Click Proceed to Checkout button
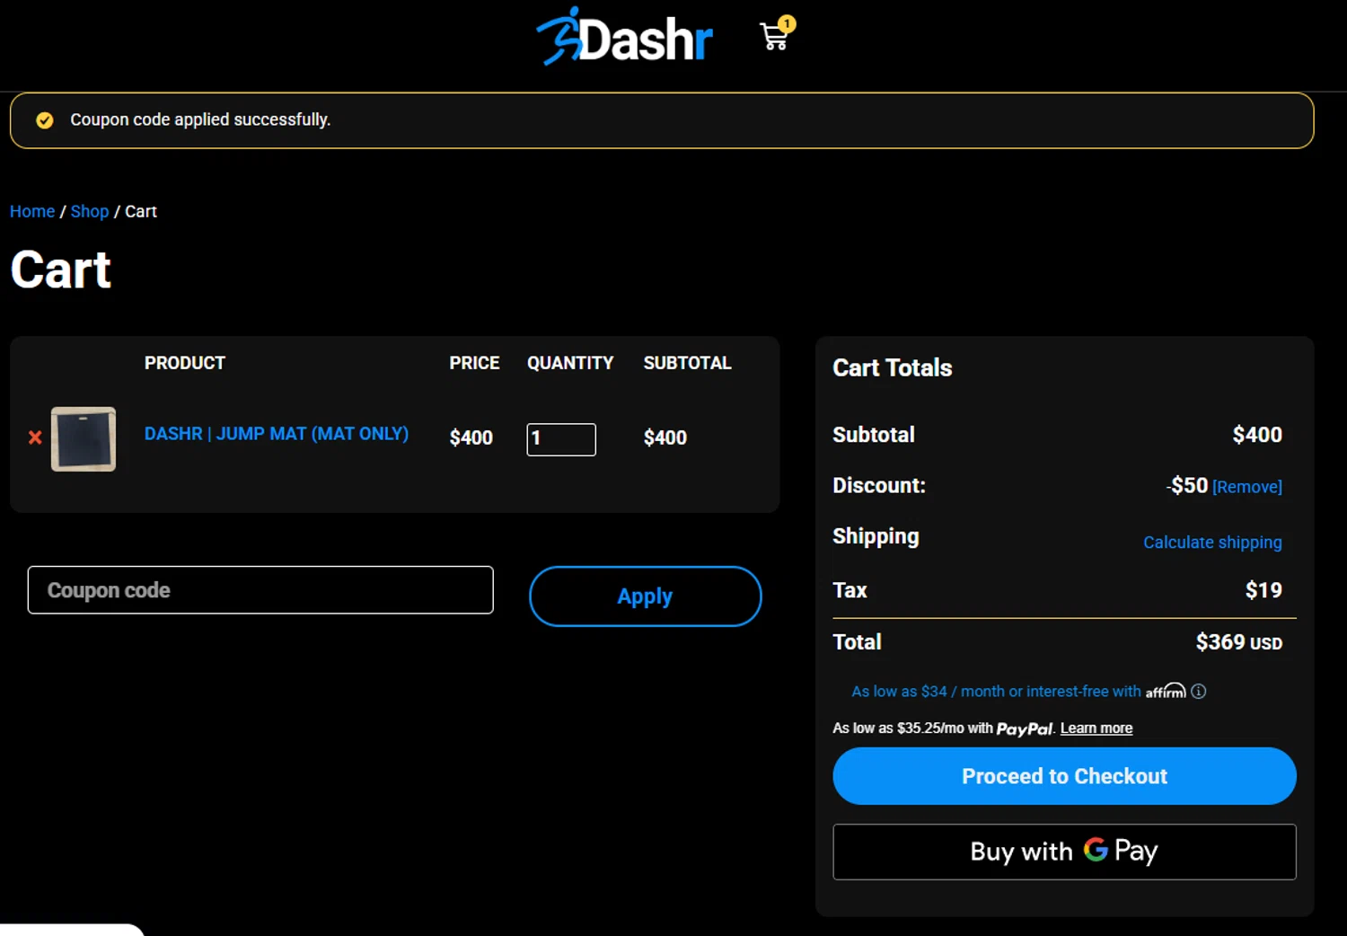The image size is (1347, 936). click(1065, 776)
